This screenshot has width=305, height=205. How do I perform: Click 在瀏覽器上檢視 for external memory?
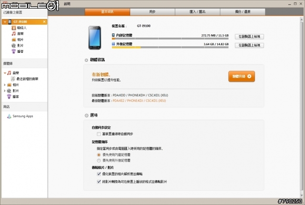pos(249,45)
